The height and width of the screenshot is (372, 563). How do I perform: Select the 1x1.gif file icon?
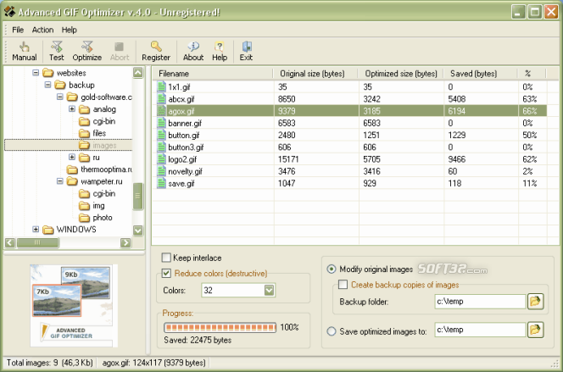click(161, 86)
